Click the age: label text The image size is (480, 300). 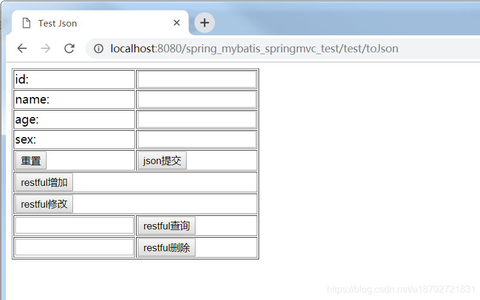coord(27,119)
